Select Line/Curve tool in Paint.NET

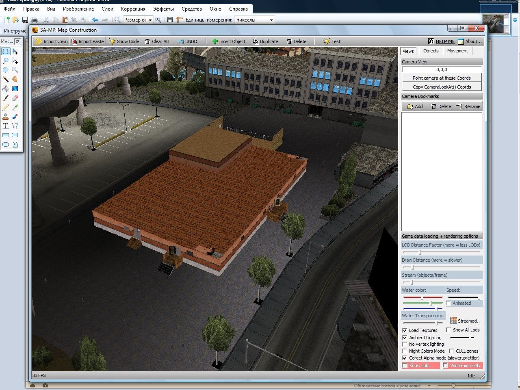click(15, 126)
